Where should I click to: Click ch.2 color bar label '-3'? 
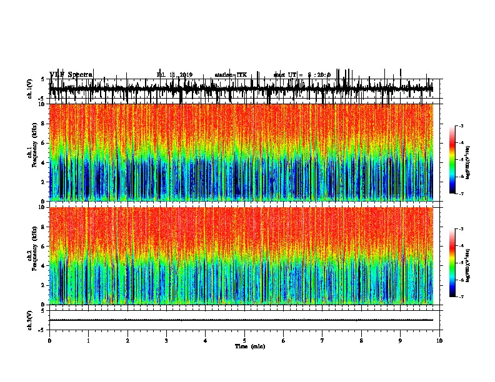click(461, 229)
